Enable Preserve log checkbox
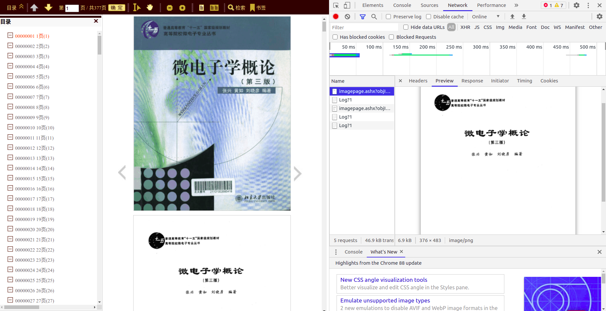606x311 pixels. 389,17
